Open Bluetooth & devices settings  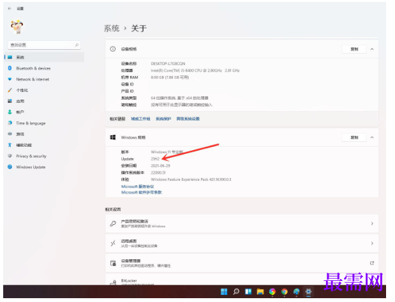tap(44, 68)
